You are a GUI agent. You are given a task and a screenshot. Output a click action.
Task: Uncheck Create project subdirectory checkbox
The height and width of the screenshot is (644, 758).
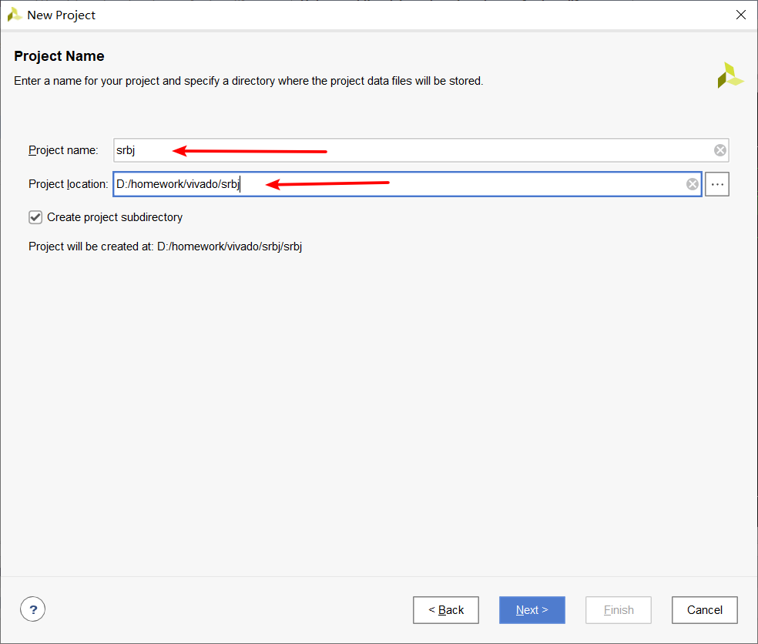click(x=35, y=217)
